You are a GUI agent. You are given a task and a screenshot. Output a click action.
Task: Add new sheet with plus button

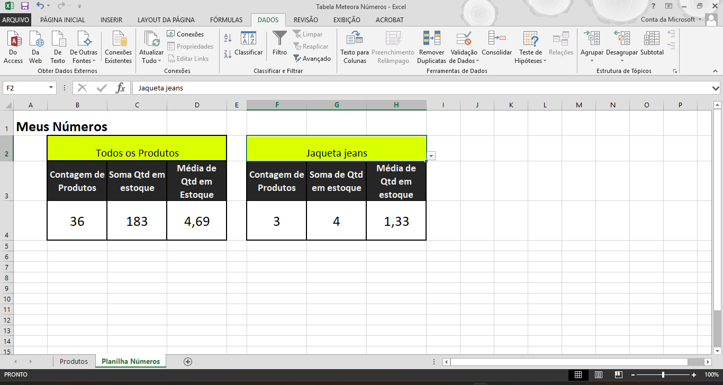187,362
